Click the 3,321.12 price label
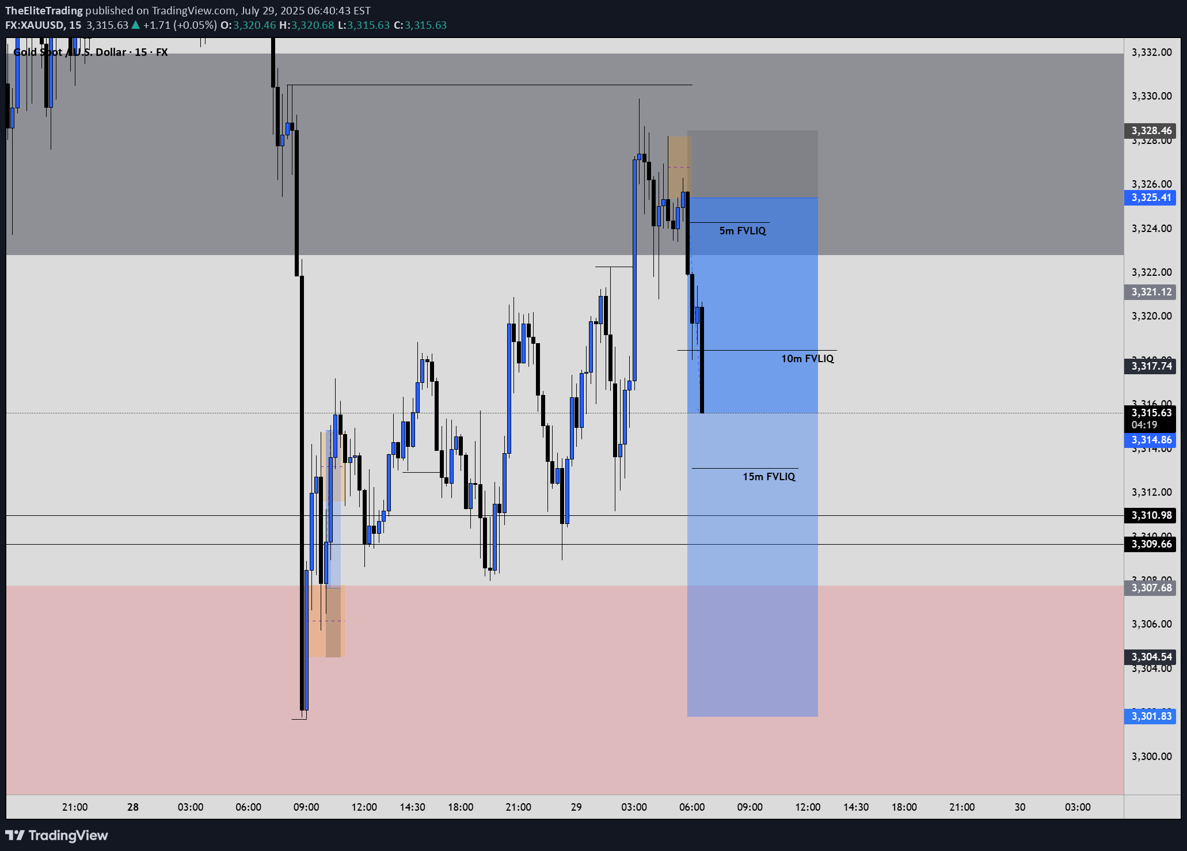 pos(1150,292)
